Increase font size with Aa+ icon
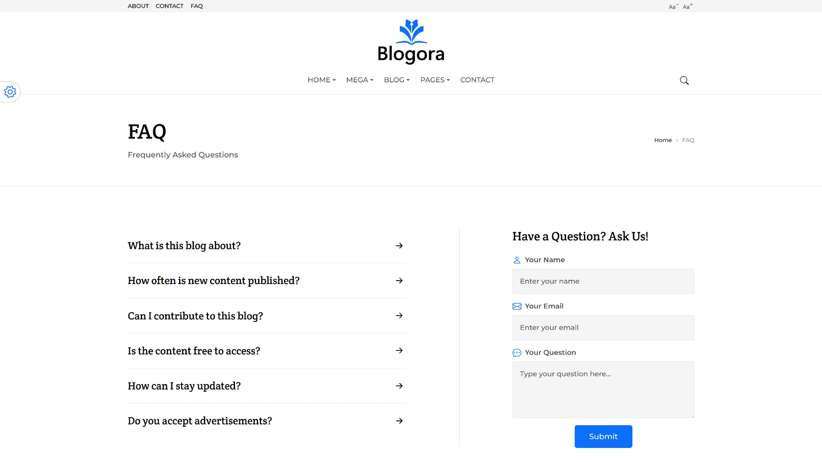The image size is (822, 462). click(688, 6)
